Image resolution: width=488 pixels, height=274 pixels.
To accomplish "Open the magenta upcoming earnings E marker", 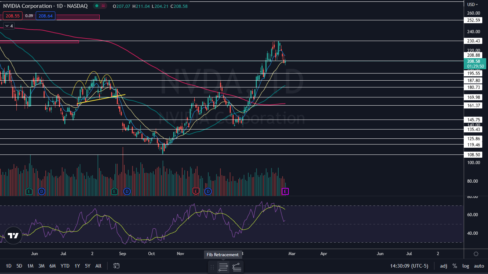I will coord(285,192).
